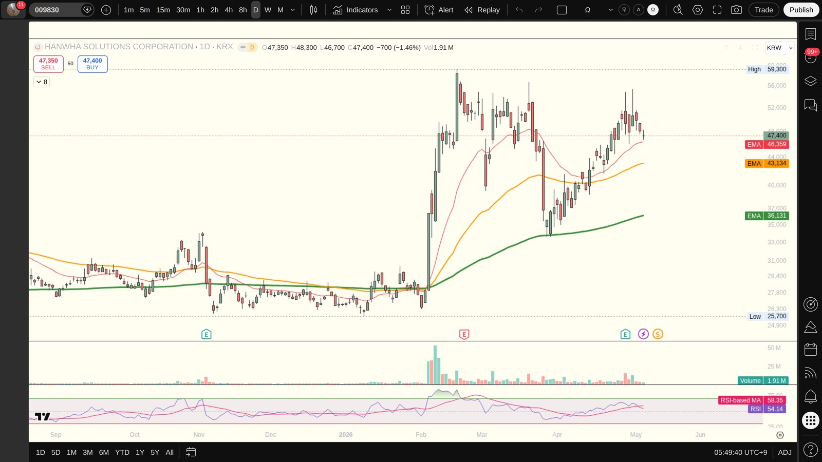Viewport: 822px width, 462px height.
Task: Open the object tree layers icon
Action: click(811, 81)
